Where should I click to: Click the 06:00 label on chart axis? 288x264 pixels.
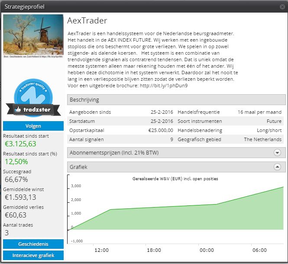point(259,250)
